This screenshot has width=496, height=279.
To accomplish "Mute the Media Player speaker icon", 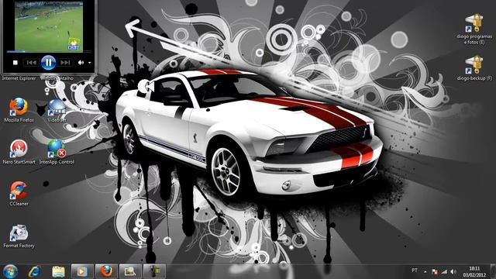I will click(81, 63).
